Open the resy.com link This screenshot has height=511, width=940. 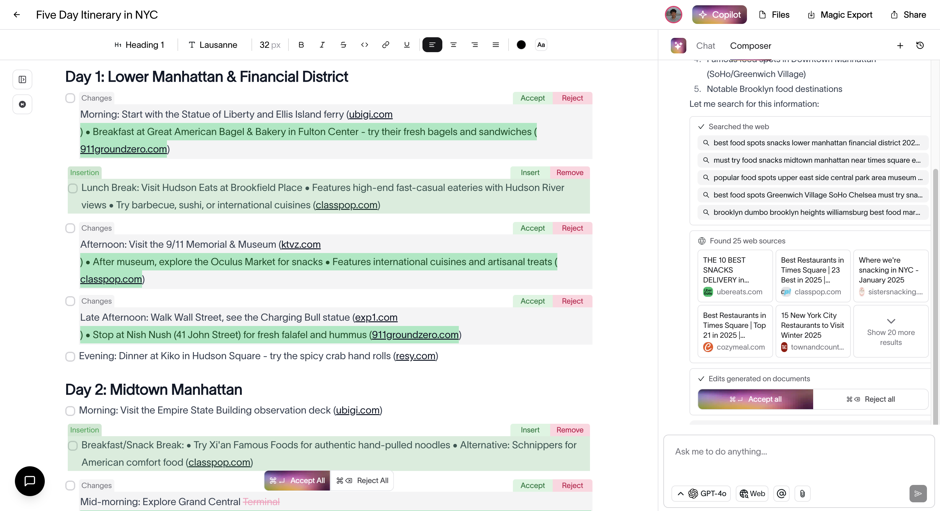coord(416,356)
